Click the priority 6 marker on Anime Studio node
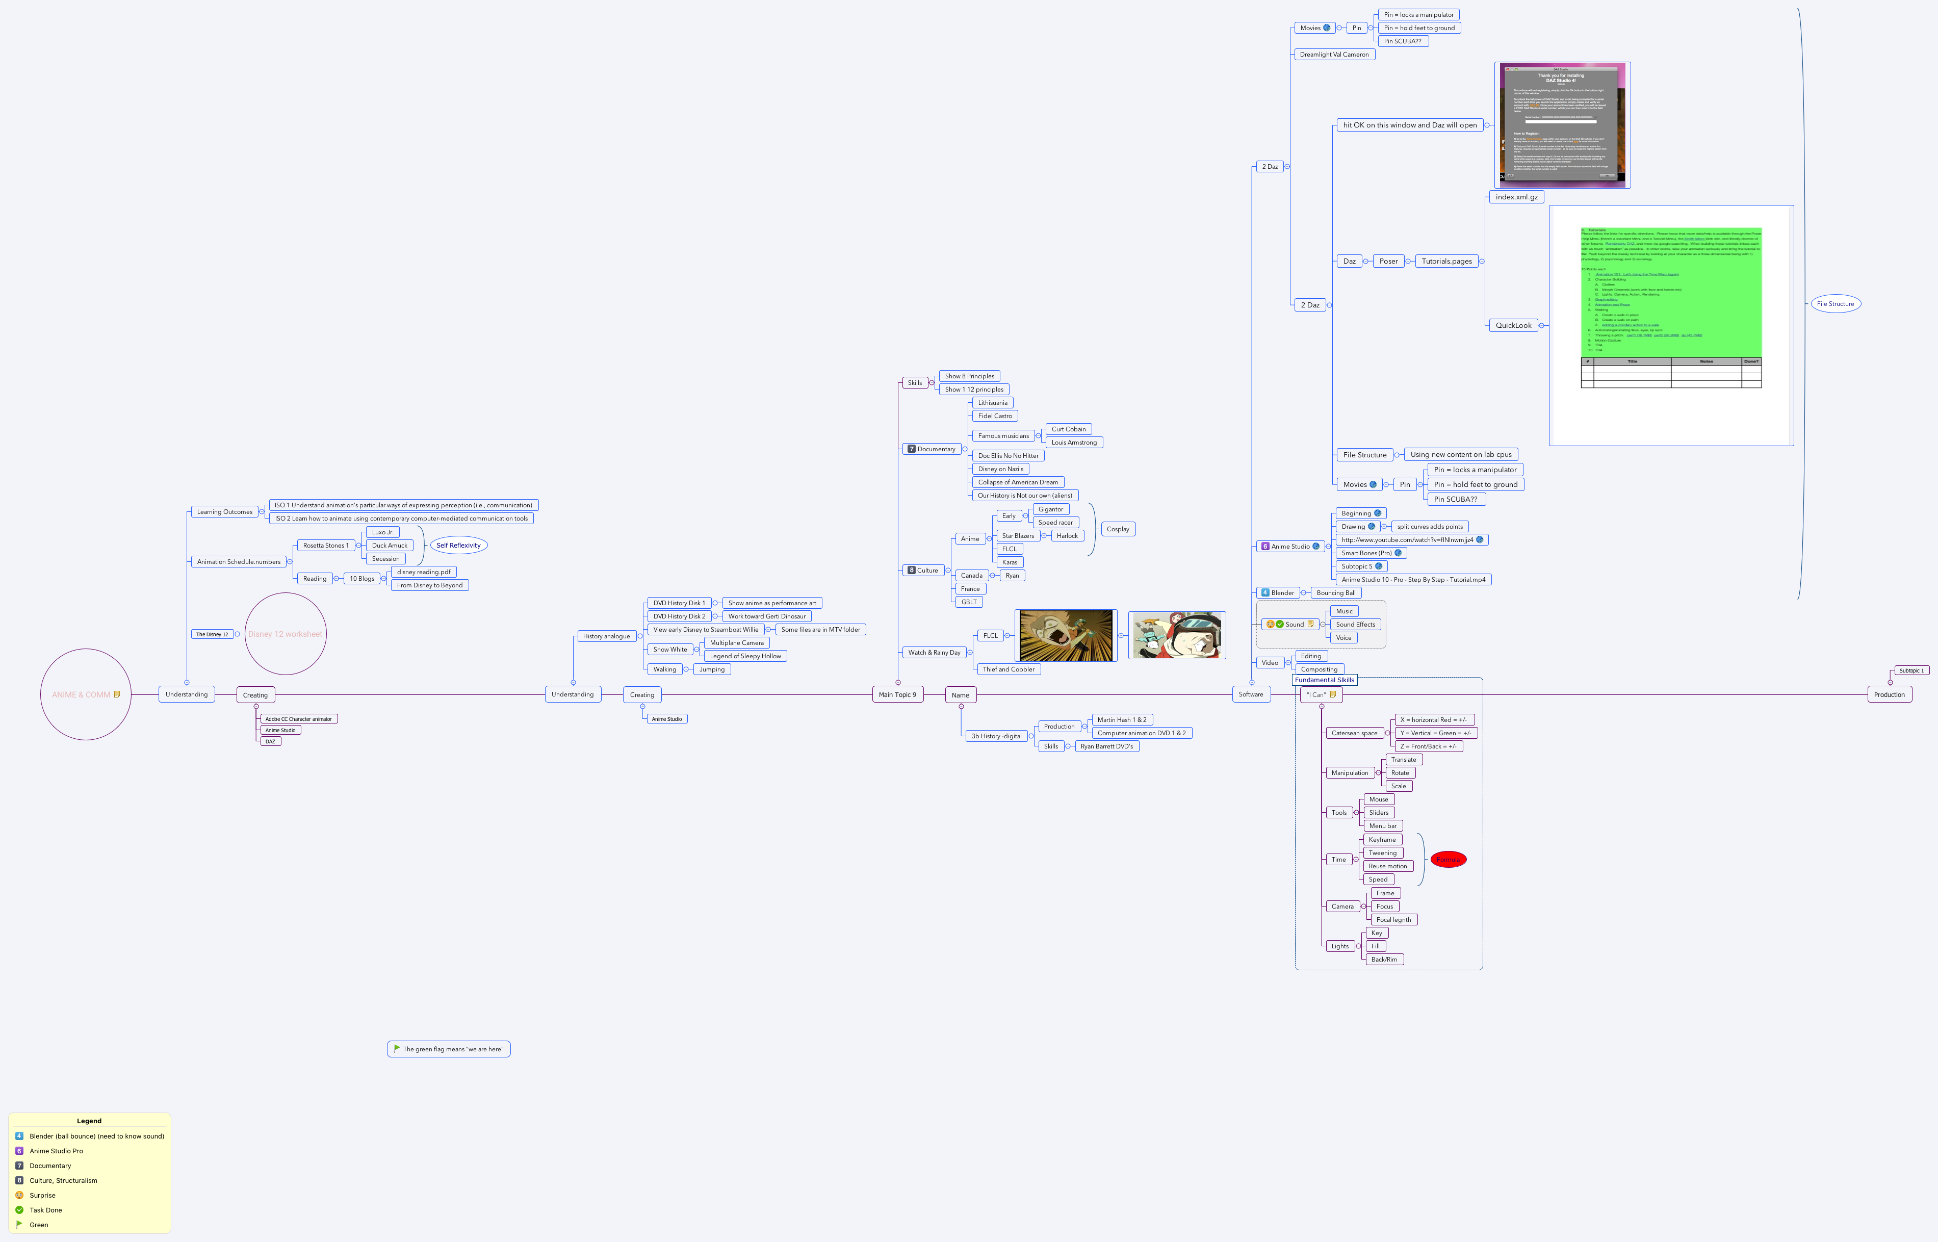Viewport: 1938px width, 1242px height. click(1265, 547)
